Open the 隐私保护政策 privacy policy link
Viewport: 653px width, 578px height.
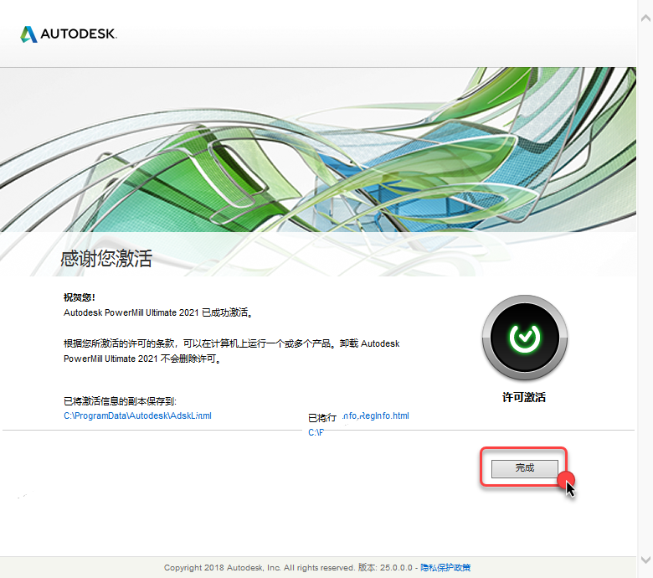tap(445, 567)
